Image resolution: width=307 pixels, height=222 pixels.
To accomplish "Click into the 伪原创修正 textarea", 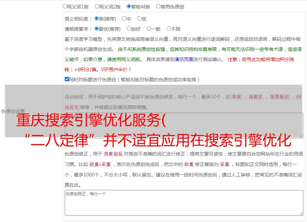I will tap(184, 203).
